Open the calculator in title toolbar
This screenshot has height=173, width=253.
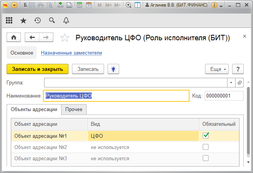pyautogui.click(x=79, y=5)
